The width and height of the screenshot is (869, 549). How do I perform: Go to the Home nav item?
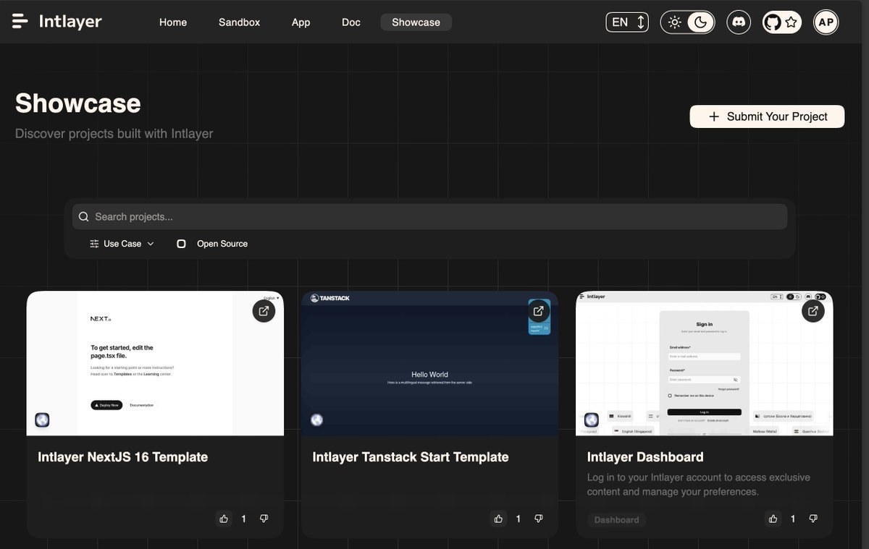click(173, 22)
